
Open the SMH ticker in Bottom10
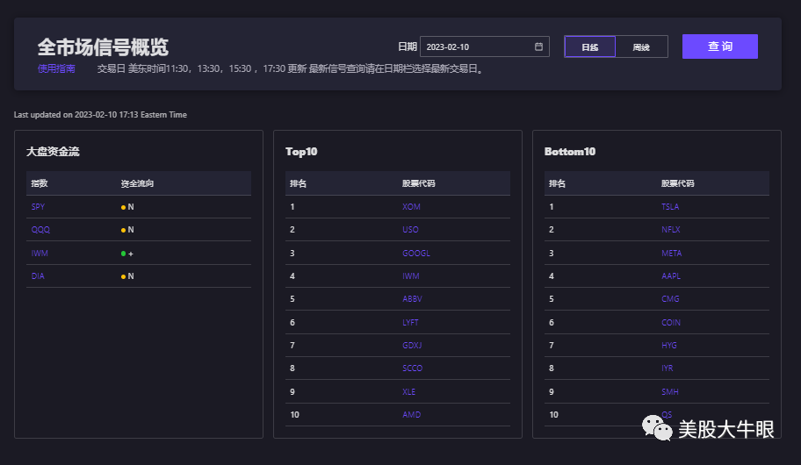pos(670,392)
